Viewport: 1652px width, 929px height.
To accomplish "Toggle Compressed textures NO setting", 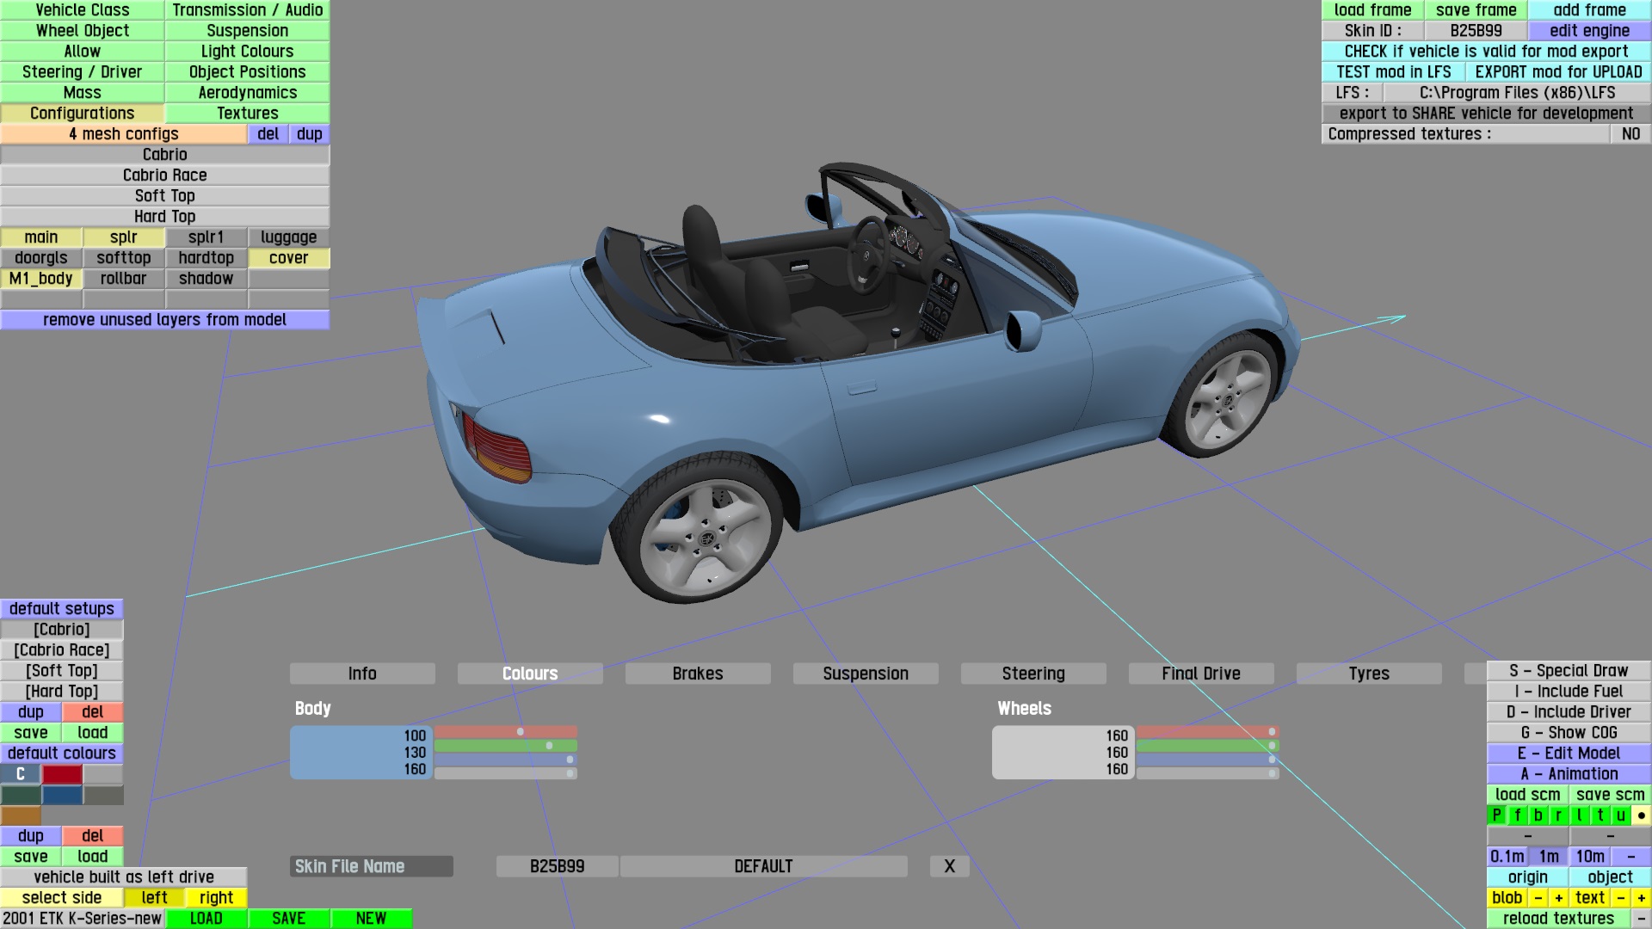I will (x=1630, y=133).
